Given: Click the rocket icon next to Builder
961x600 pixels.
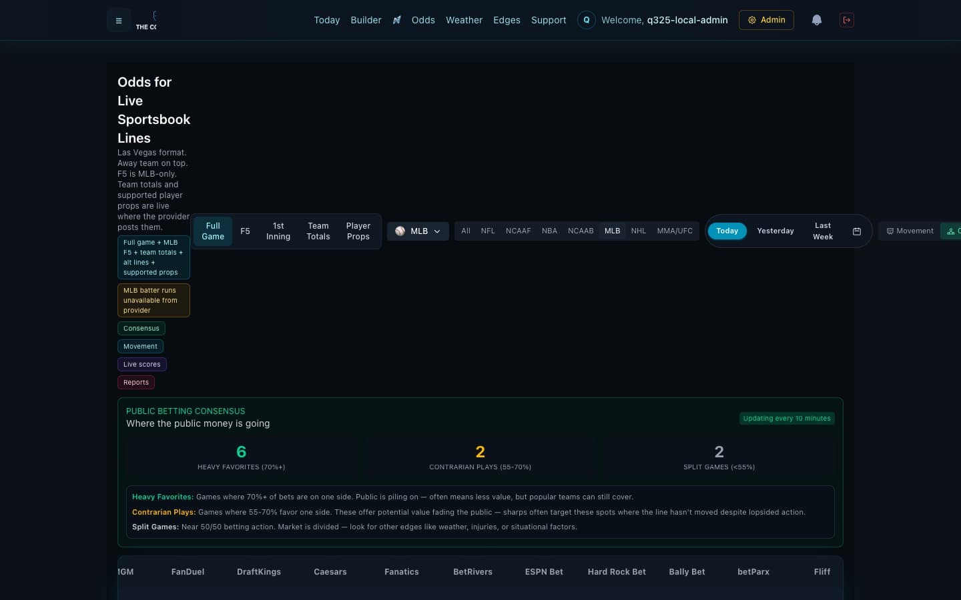Looking at the screenshot, I should click(x=396, y=20).
